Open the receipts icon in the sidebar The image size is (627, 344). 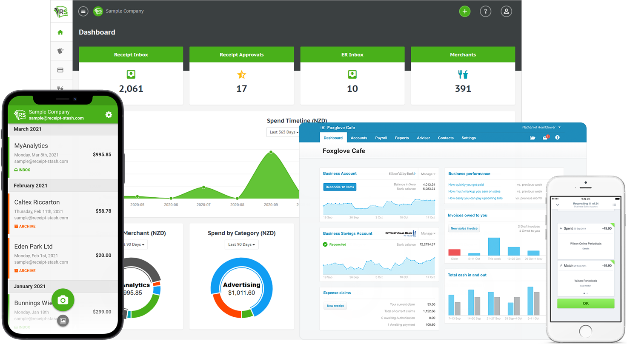[x=61, y=51]
